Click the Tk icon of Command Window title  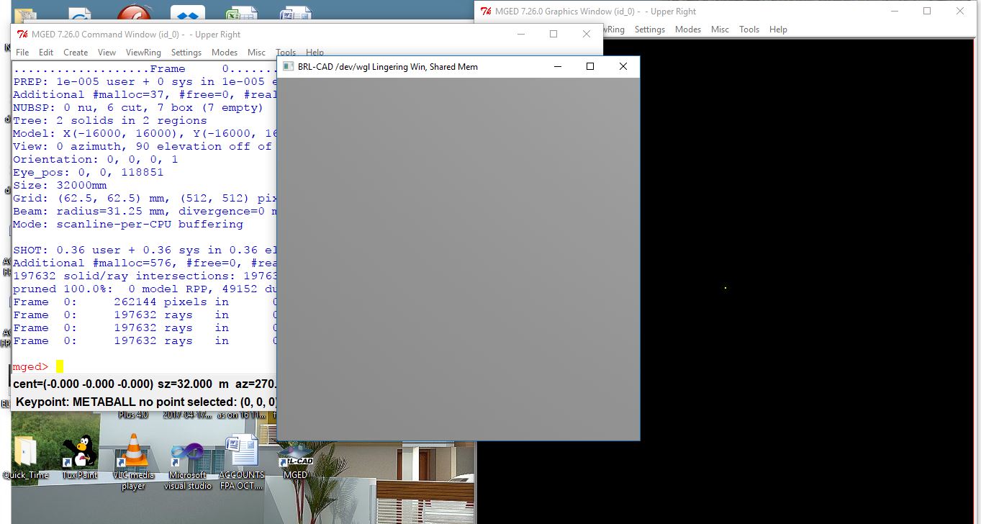point(22,34)
